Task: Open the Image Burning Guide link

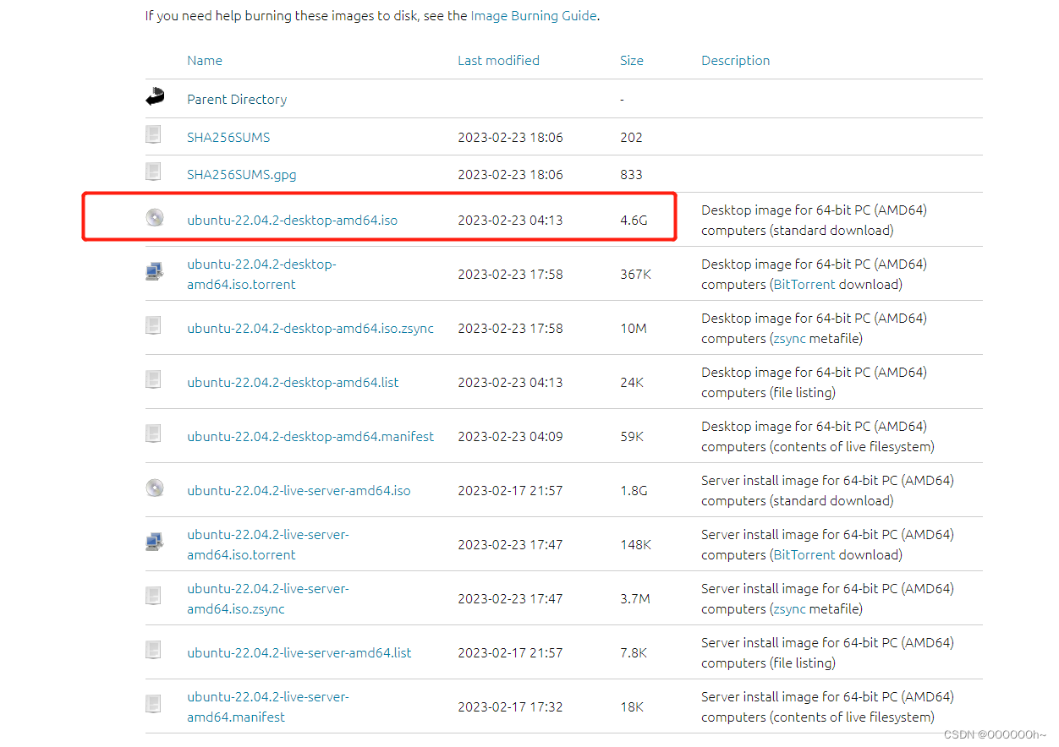Action: [534, 16]
